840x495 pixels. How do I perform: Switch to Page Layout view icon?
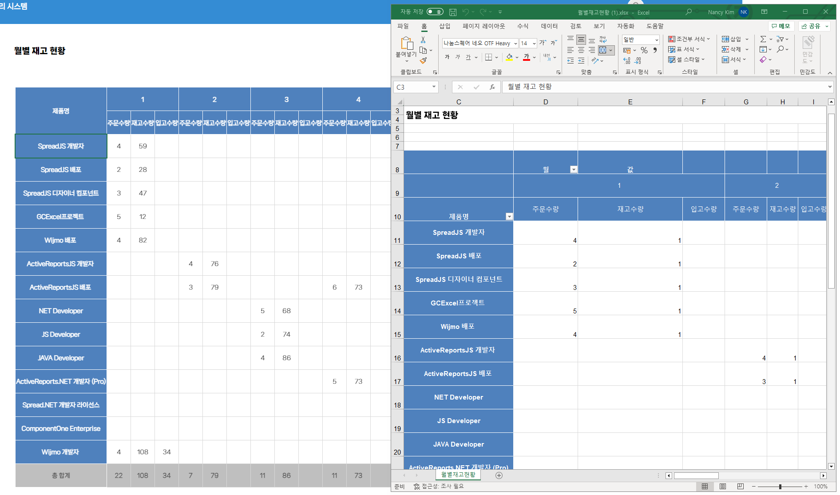pos(722,487)
